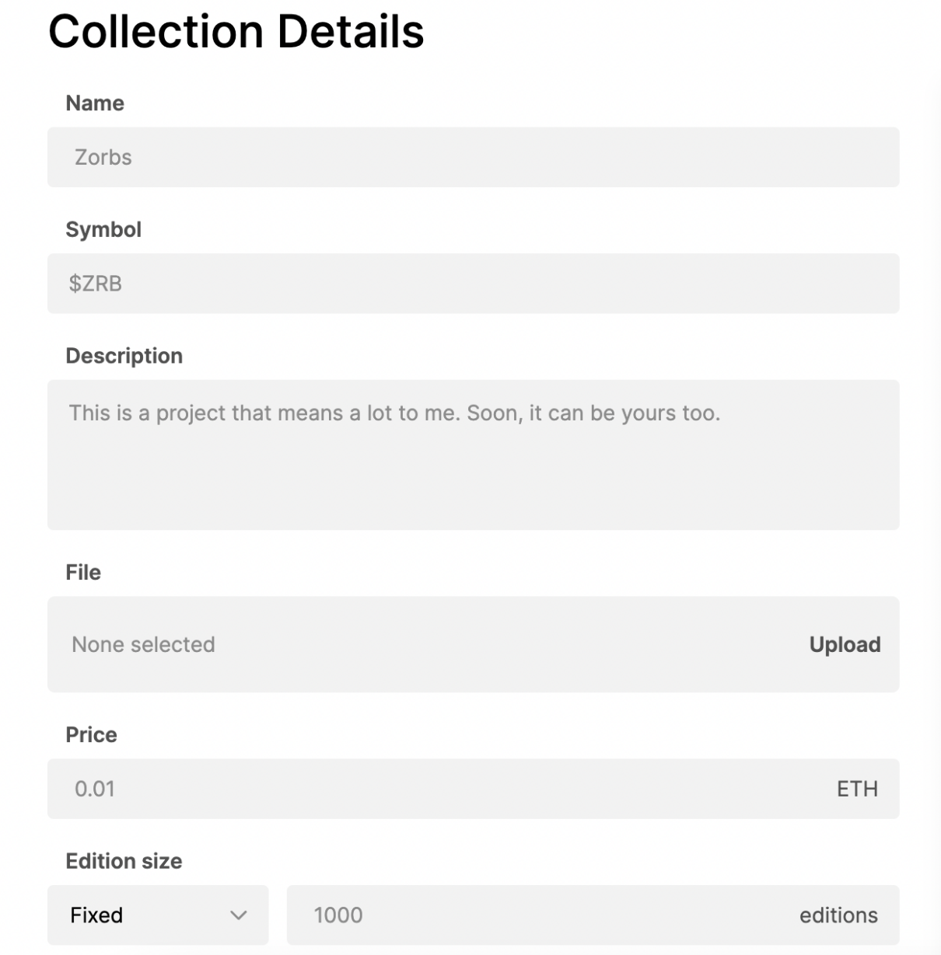The width and height of the screenshot is (941, 955).
Task: Focus the Price field showing 0.01
Action: [436, 789]
